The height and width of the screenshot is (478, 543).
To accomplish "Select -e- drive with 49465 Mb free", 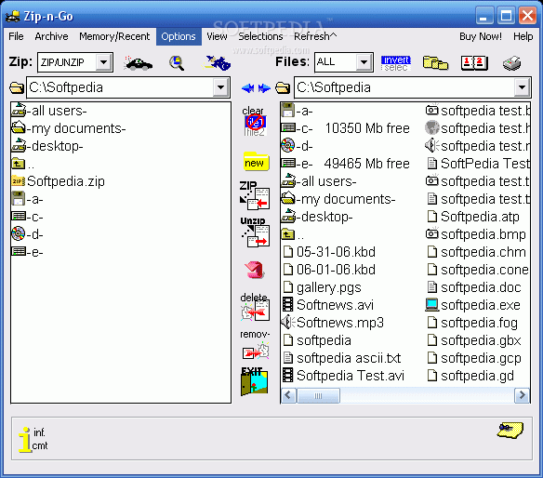I will point(346,164).
